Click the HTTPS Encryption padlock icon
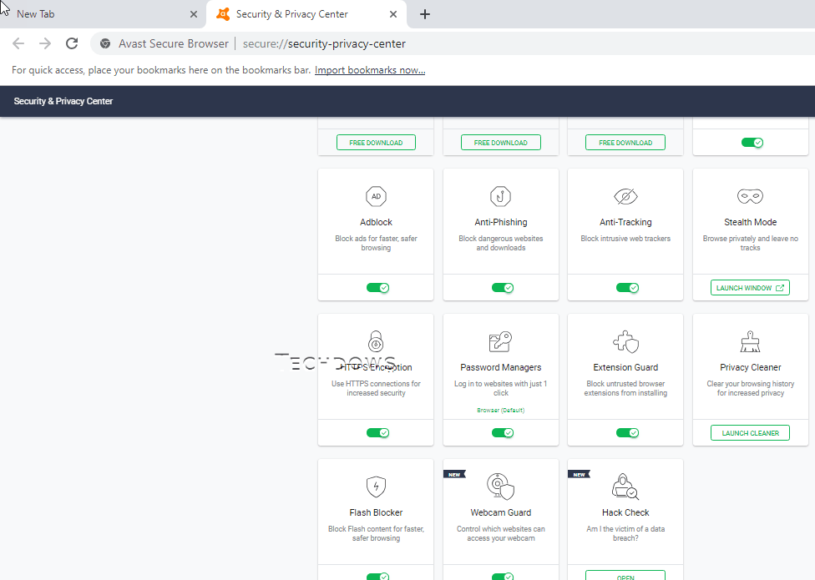 point(376,341)
